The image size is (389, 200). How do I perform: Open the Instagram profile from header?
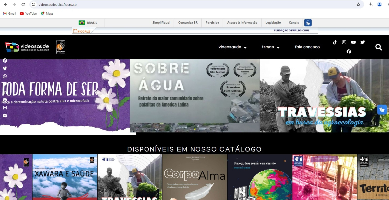[344, 42]
